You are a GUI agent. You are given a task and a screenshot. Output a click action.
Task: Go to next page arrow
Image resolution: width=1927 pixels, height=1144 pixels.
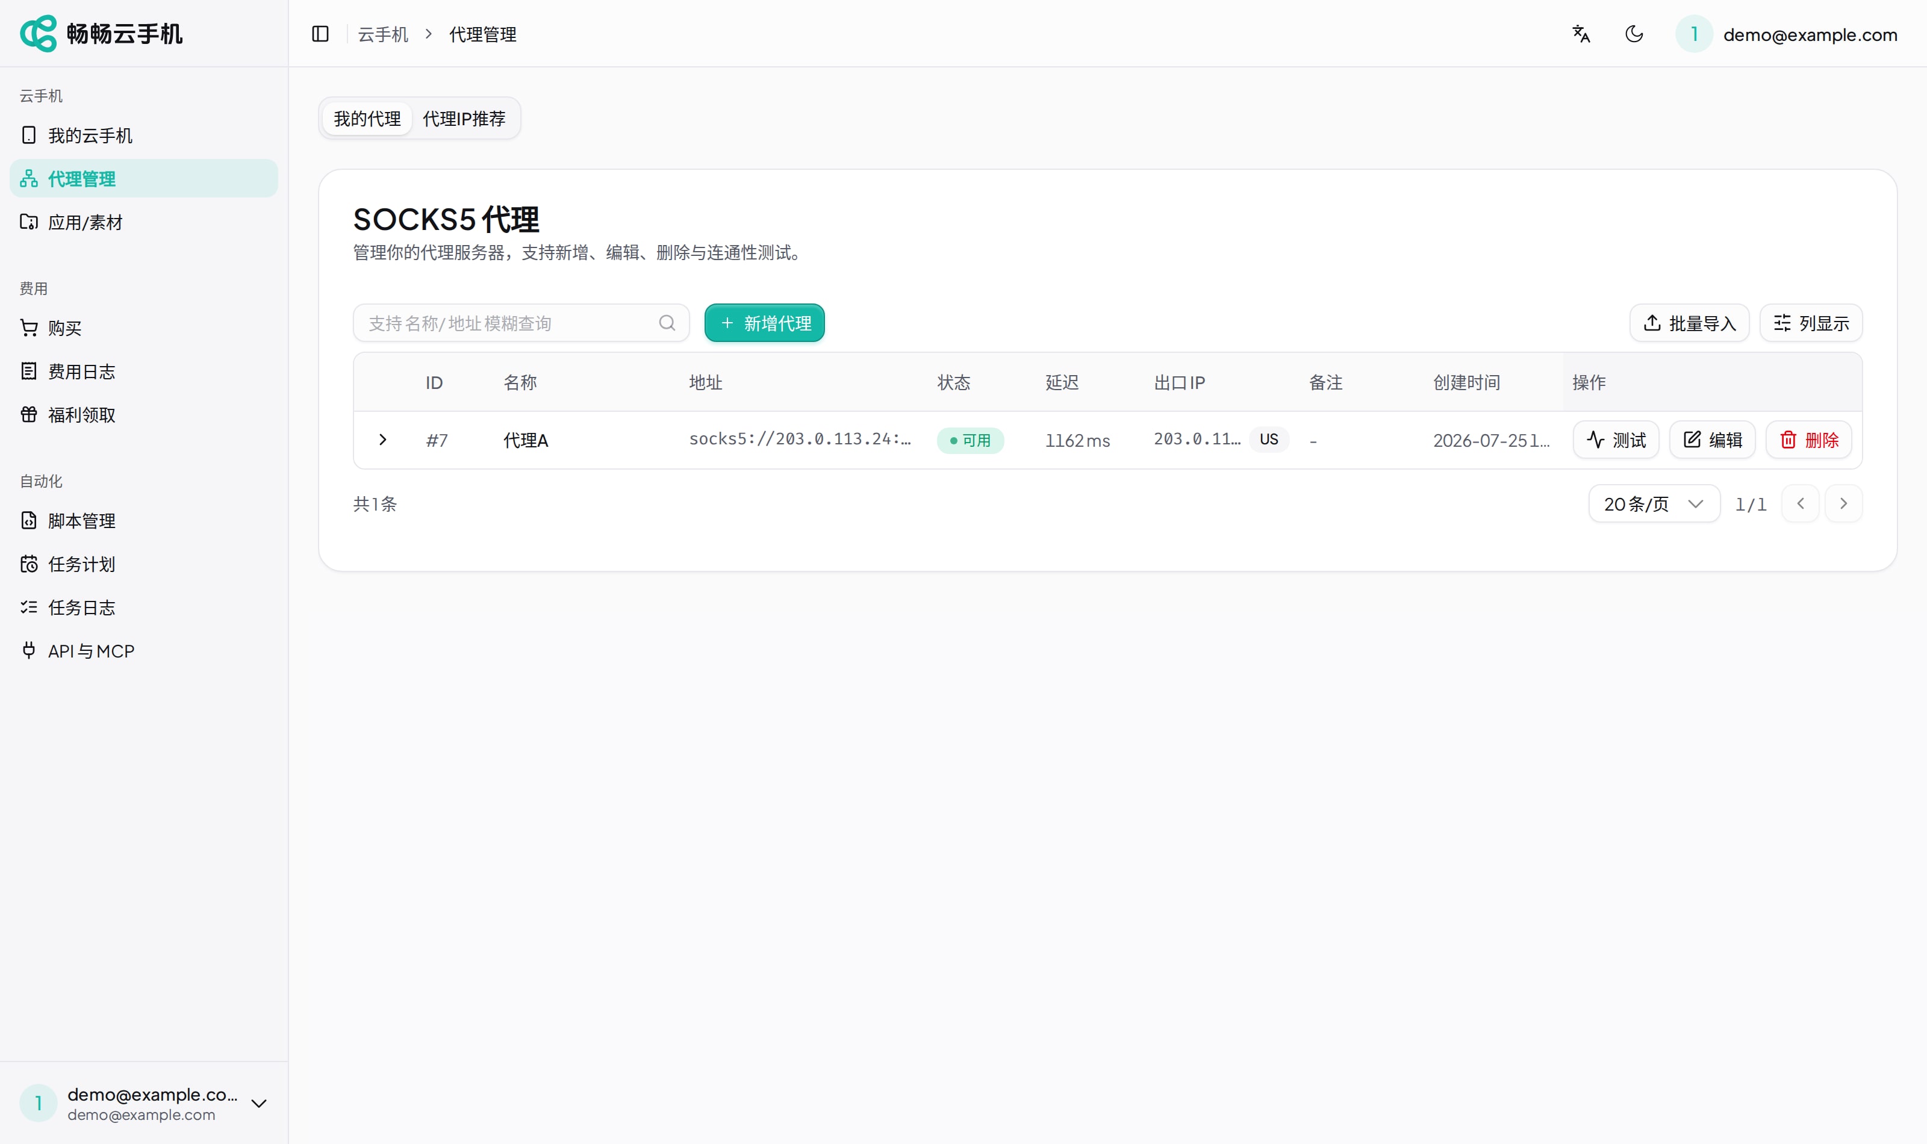click(1843, 503)
